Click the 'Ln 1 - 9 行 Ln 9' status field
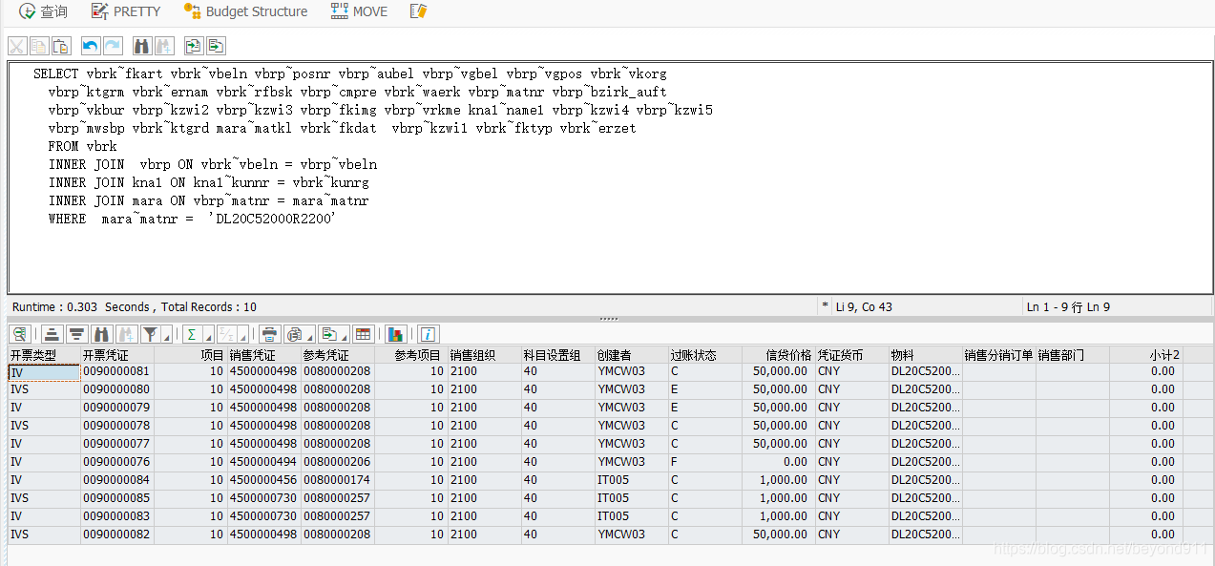This screenshot has width=1215, height=566. coord(1068,307)
